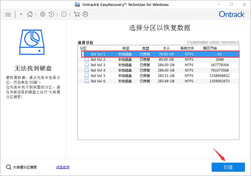This screenshot has width=251, height=176.
Task: Minimize the EasyRecovery window
Action: click(219, 5)
